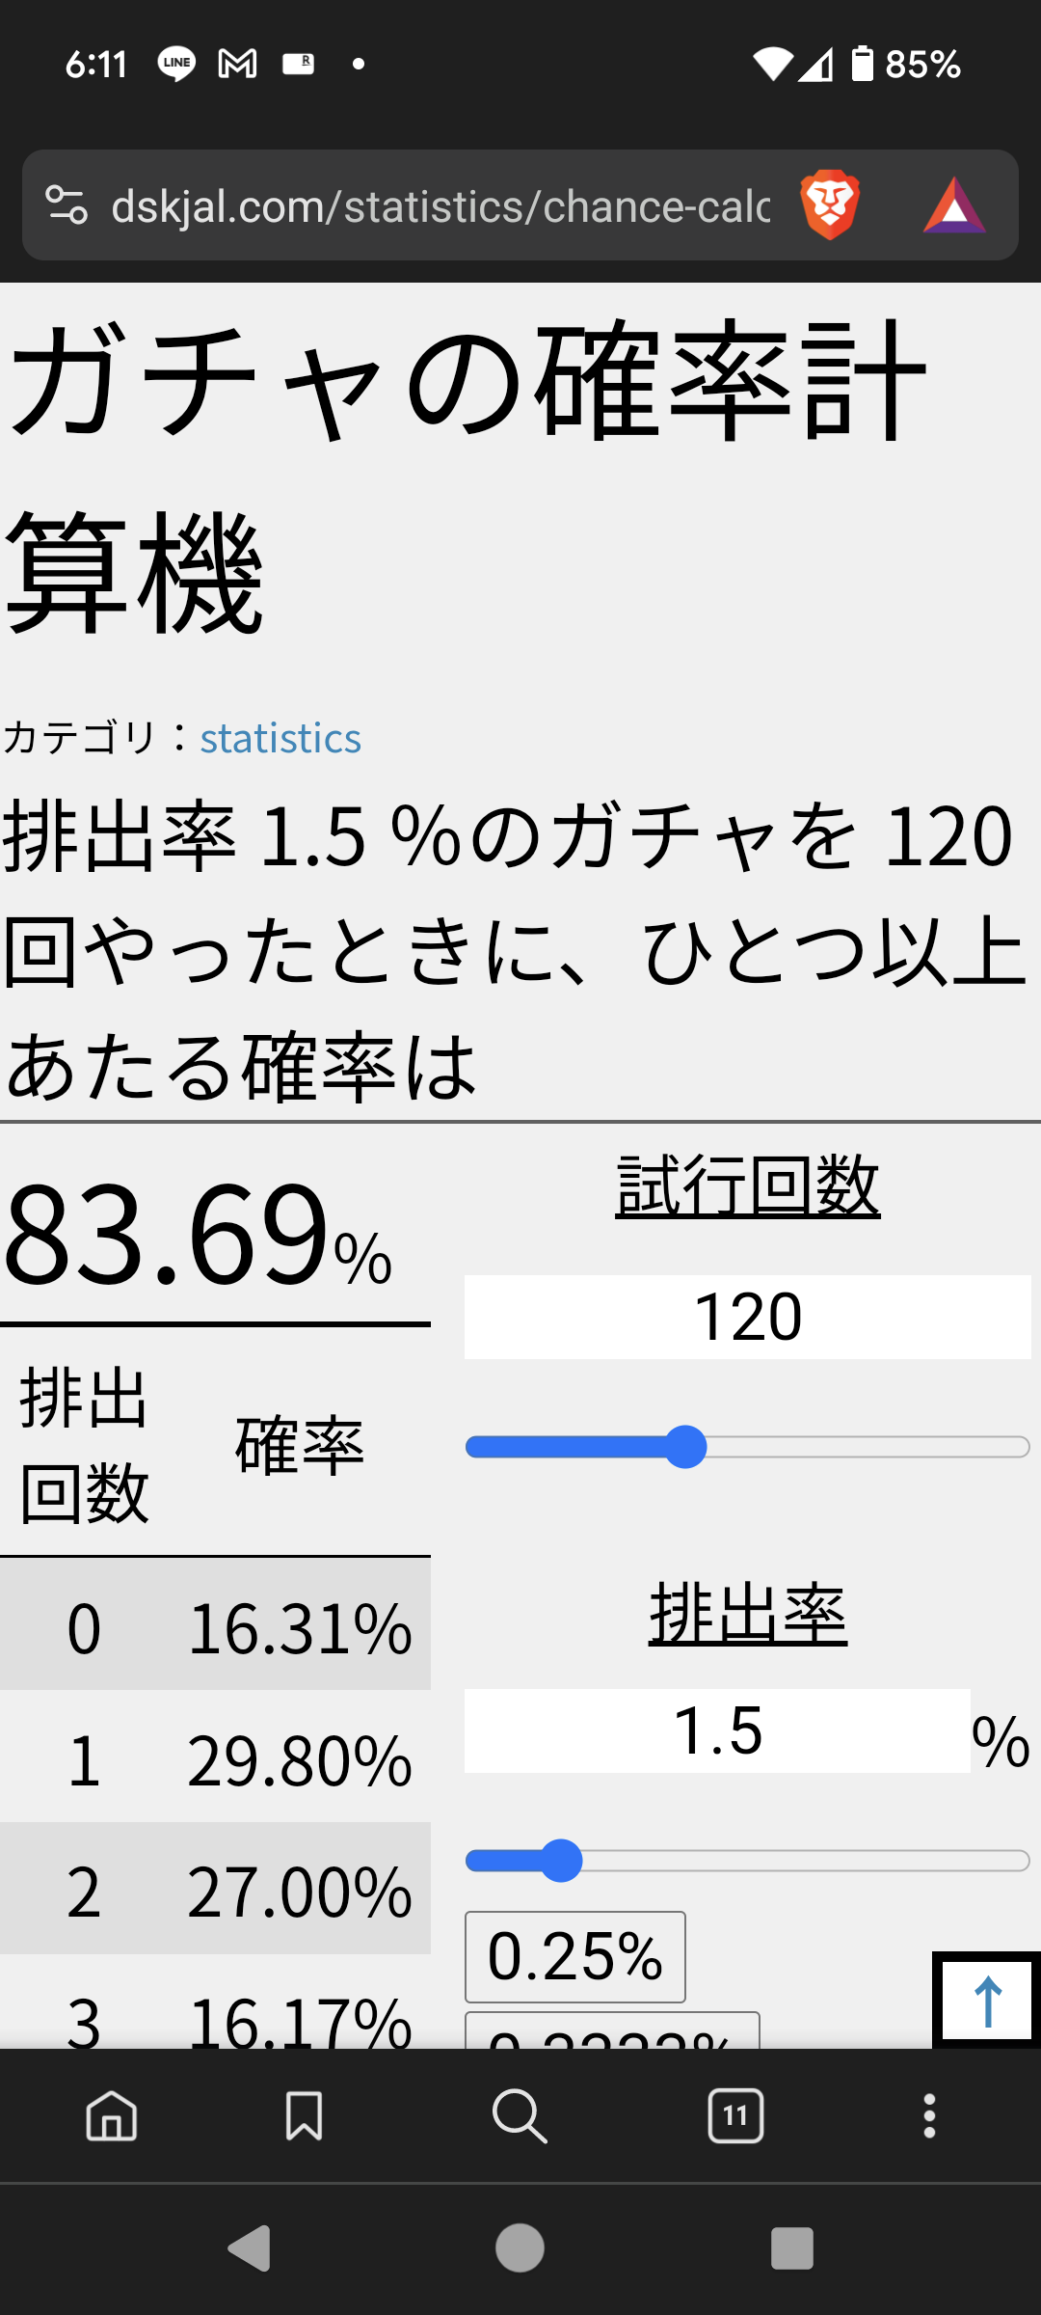
Task: Open the statistics category link
Action: pyautogui.click(x=280, y=738)
